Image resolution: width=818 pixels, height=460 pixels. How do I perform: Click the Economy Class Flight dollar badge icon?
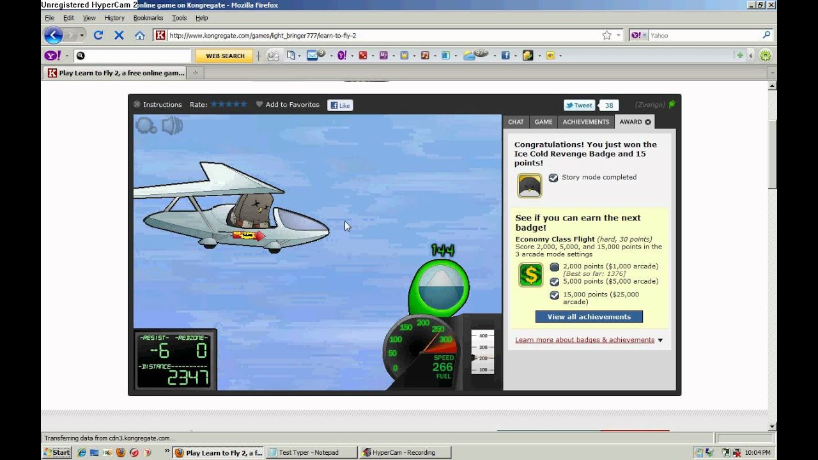click(530, 275)
